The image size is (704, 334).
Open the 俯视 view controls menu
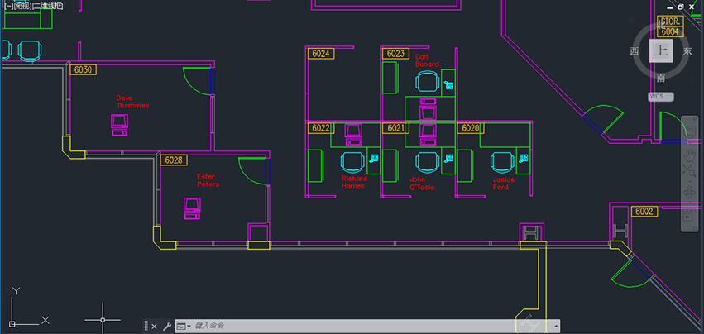point(21,6)
